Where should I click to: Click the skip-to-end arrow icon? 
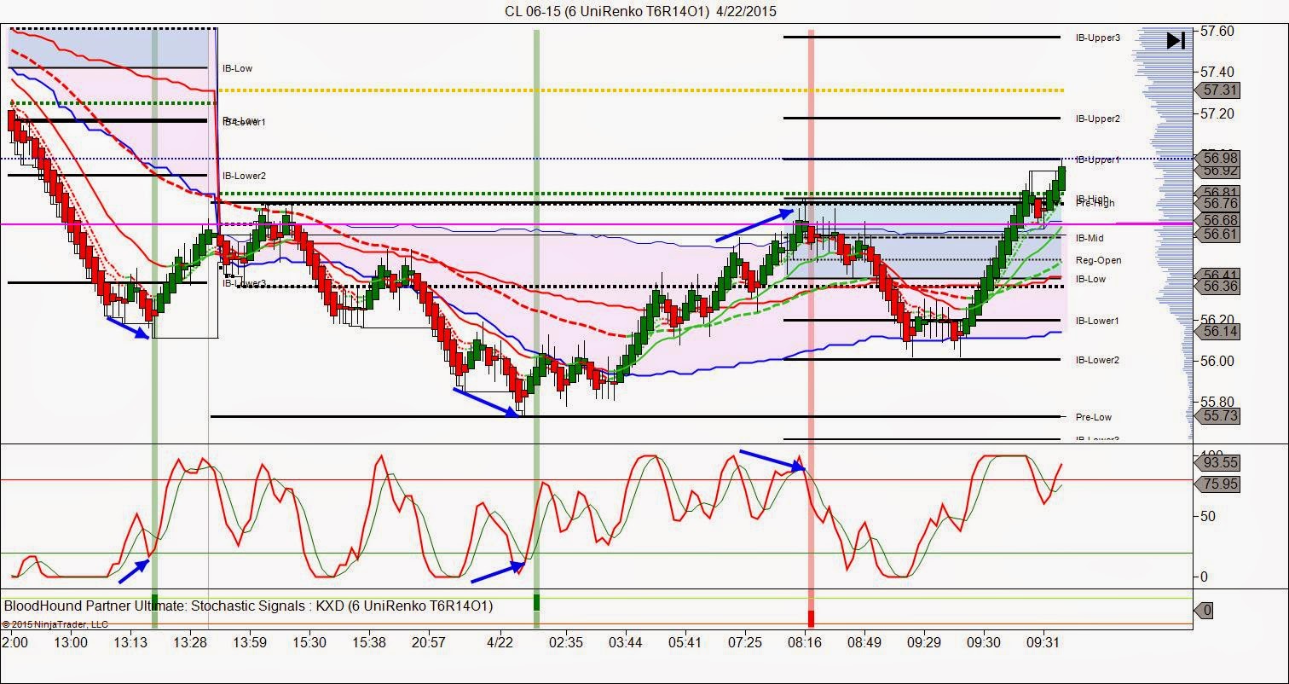tap(1176, 40)
